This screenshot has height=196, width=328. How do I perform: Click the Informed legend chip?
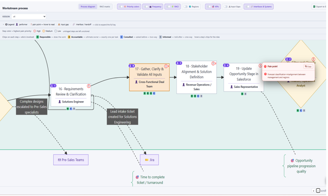[161, 37]
